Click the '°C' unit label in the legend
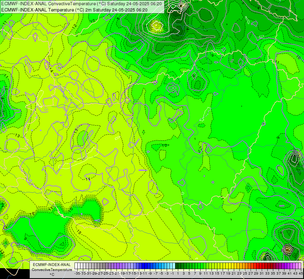This screenshot has height=279, width=304. (x=52, y=275)
